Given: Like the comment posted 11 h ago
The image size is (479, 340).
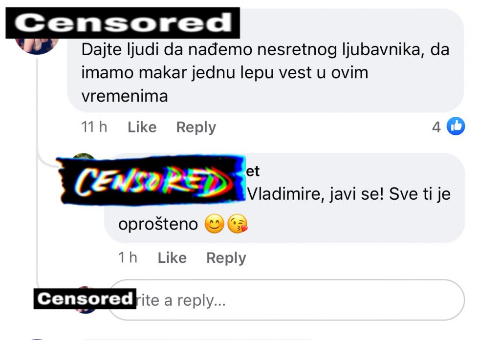Looking at the screenshot, I should click(142, 127).
